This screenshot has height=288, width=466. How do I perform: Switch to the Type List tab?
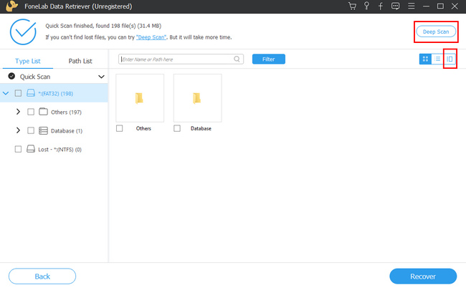pos(28,61)
